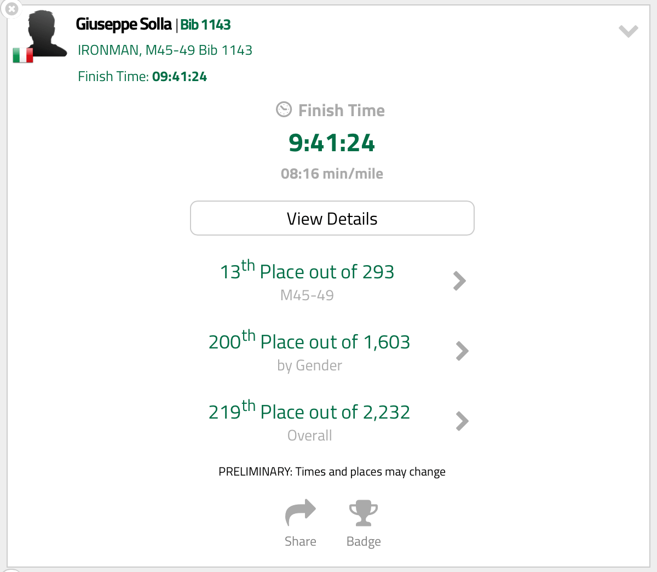Screen dimensions: 657x572
Task: Select 13th Place out of 293
Action: [x=307, y=272]
